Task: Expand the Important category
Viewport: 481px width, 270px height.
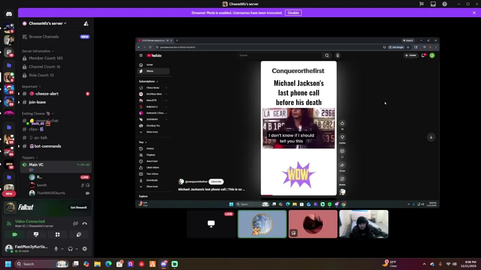Action: [31, 87]
